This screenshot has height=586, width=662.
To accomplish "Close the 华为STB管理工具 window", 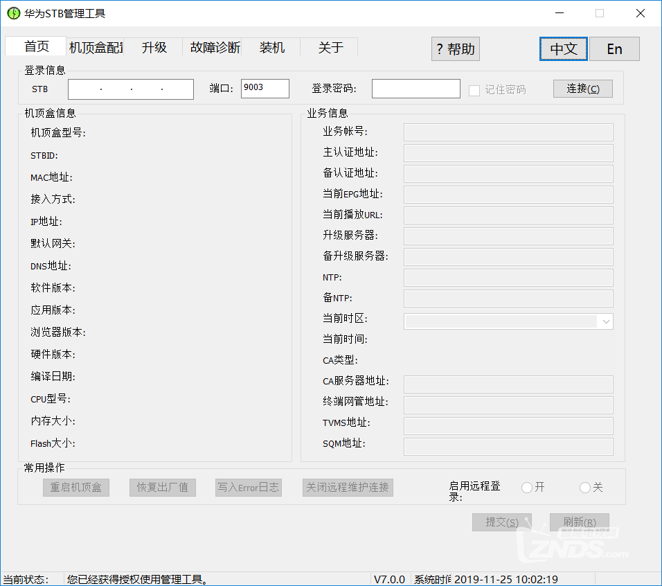I will pos(640,14).
